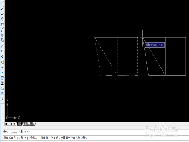
Task: Click the command history line '_copy 找到 7 个'
Action: coord(20,132)
